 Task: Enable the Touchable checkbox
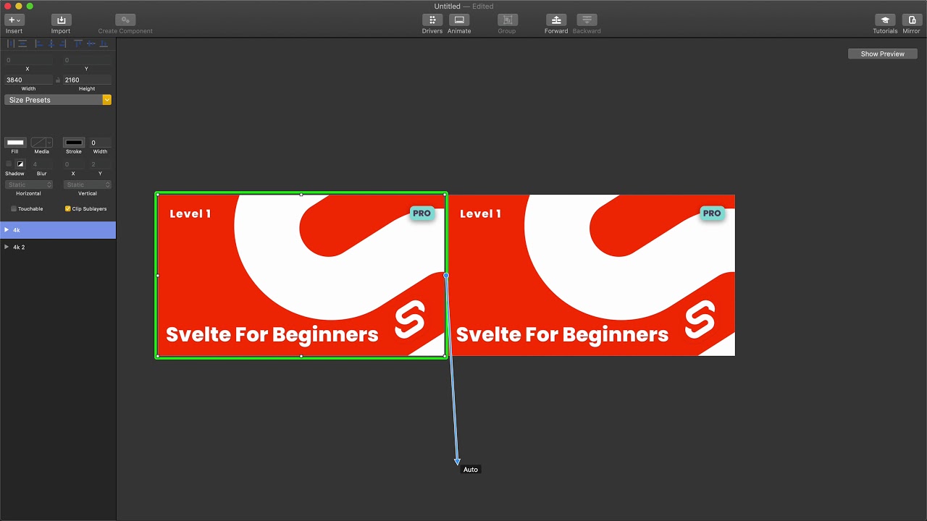(14, 208)
